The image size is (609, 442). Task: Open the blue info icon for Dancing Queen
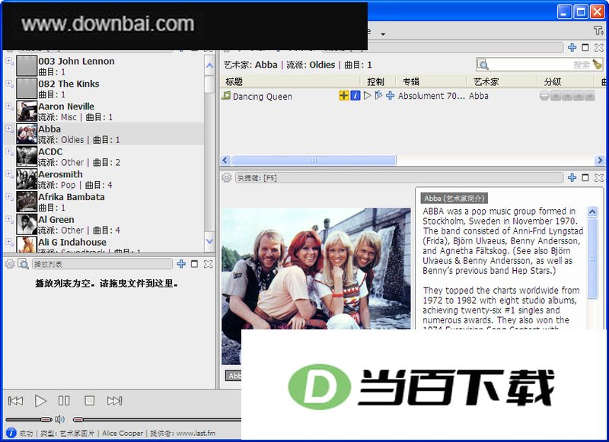pos(356,95)
